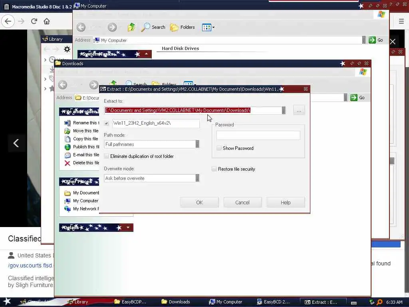Click Rename this file task

(x=82, y=123)
